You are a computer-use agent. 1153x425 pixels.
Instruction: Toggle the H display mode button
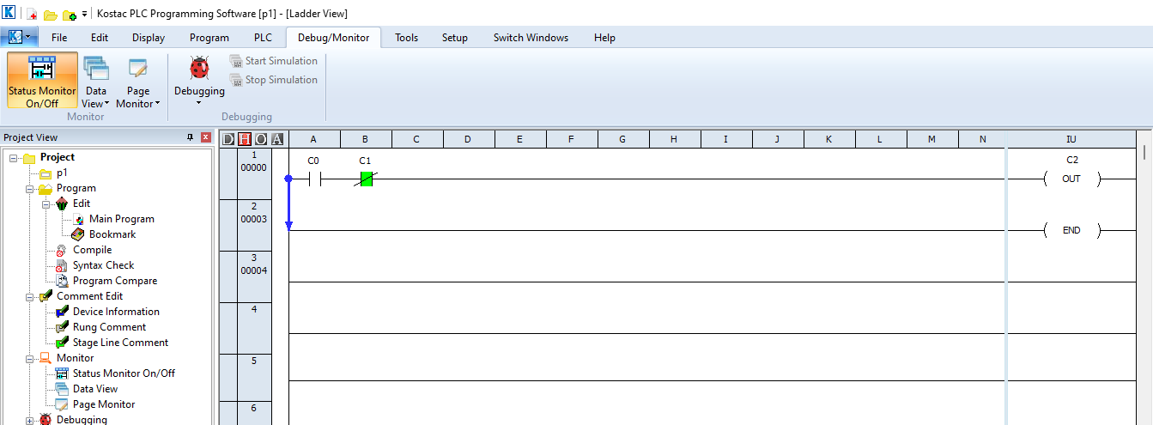pos(245,139)
